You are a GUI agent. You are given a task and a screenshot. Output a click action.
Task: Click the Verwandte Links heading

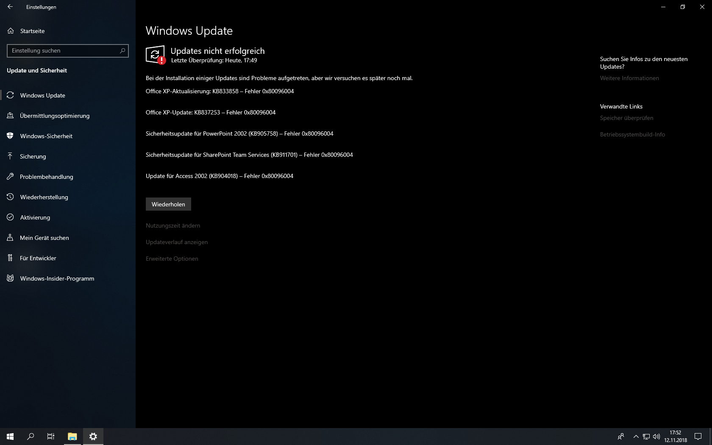[x=621, y=106]
